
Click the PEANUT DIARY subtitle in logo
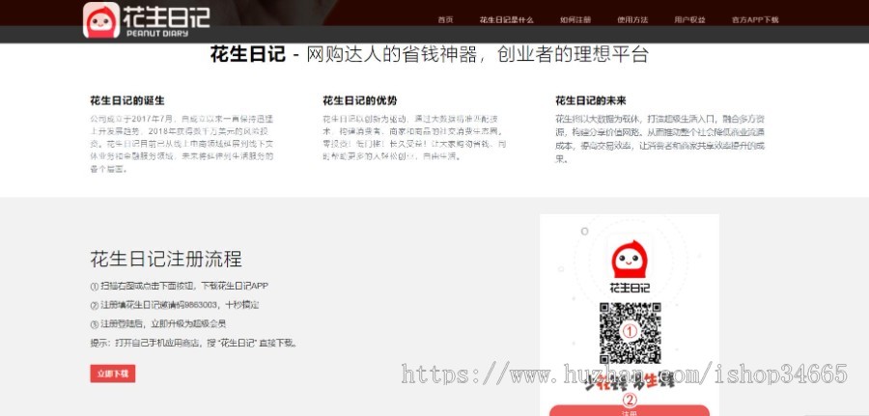157,33
